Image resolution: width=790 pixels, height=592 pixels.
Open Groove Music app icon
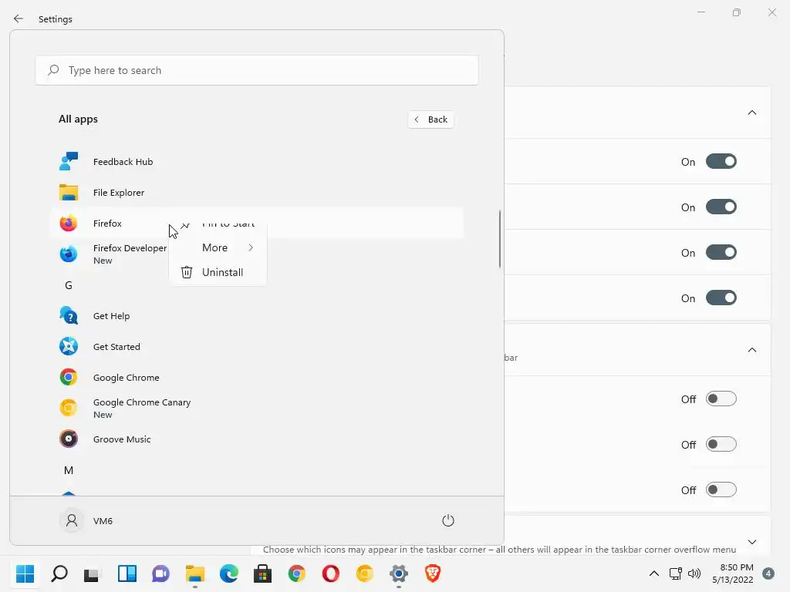69,439
